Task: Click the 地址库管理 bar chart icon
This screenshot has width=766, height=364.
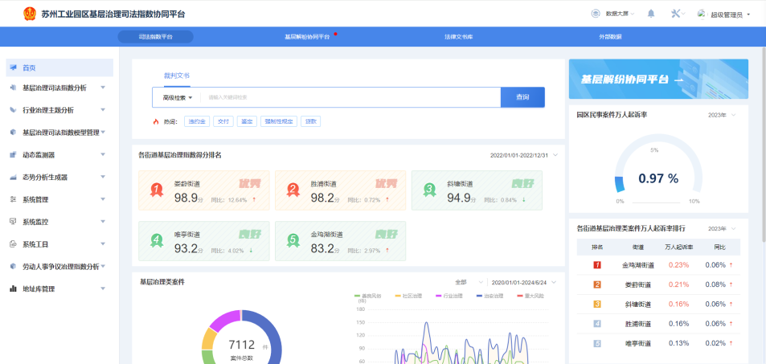Action: (14, 288)
